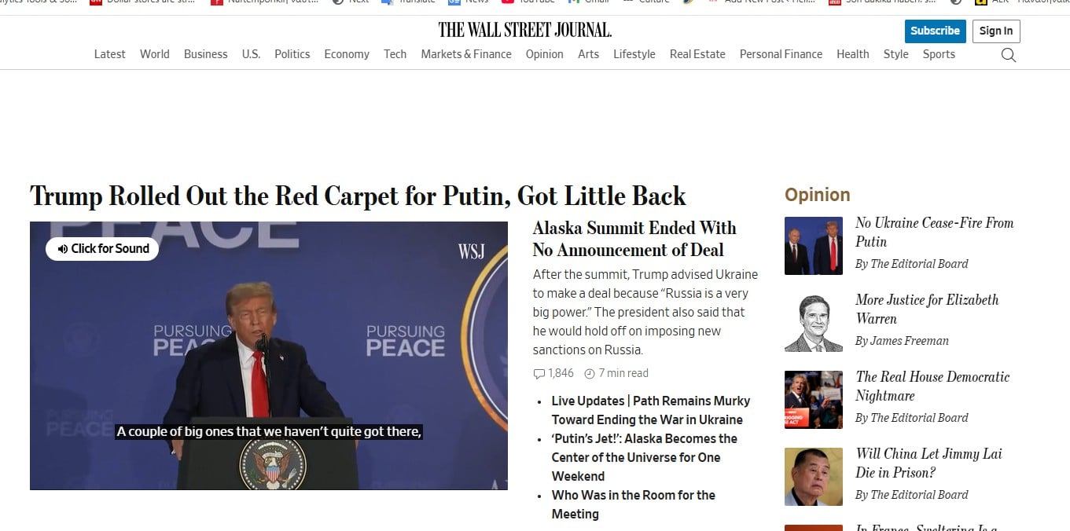This screenshot has height=531, width=1070.
Task: Open 'Alaska Summit Ended With No Announcement' article
Action: pos(634,239)
